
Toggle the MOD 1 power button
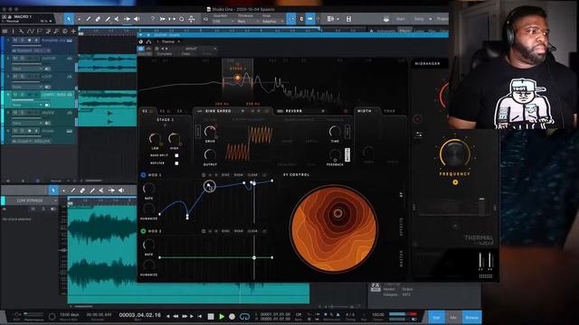point(143,175)
